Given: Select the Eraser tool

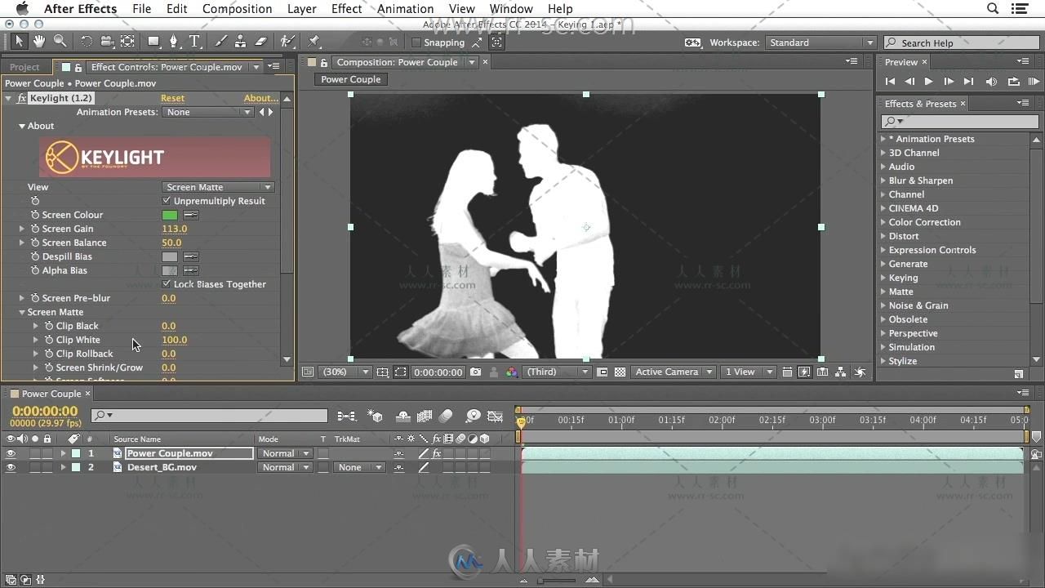Looking at the screenshot, I should pos(261,41).
